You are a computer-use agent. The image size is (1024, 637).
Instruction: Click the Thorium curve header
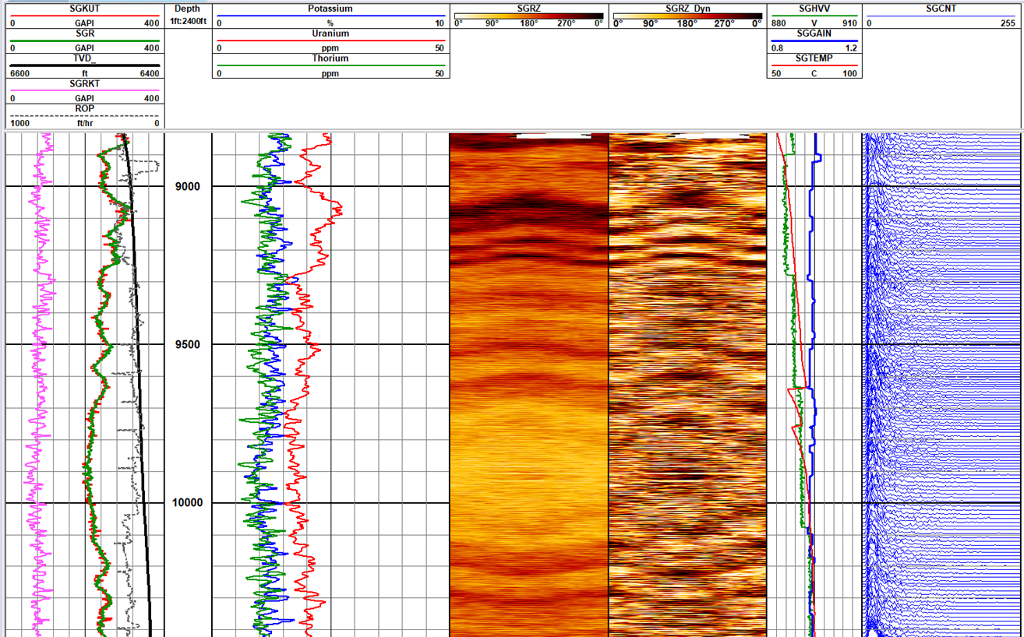click(x=331, y=59)
